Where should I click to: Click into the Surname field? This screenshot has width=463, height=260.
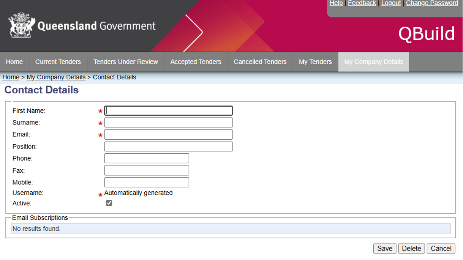tap(168, 123)
